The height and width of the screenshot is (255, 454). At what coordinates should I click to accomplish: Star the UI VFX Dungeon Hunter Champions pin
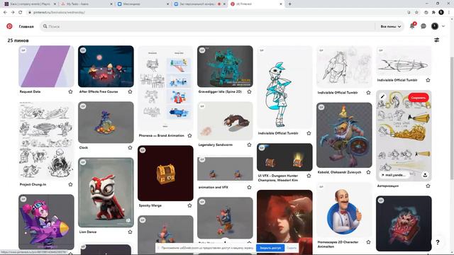click(x=309, y=176)
